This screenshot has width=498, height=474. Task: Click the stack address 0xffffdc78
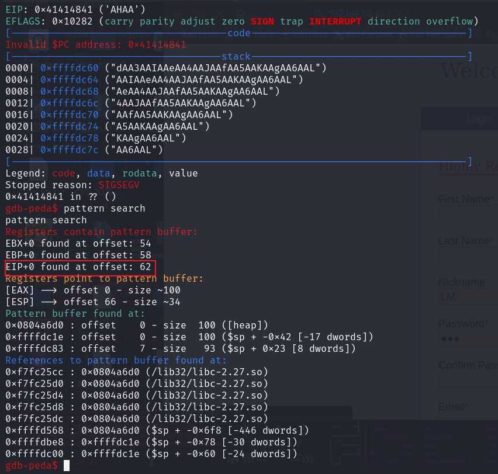[69, 138]
